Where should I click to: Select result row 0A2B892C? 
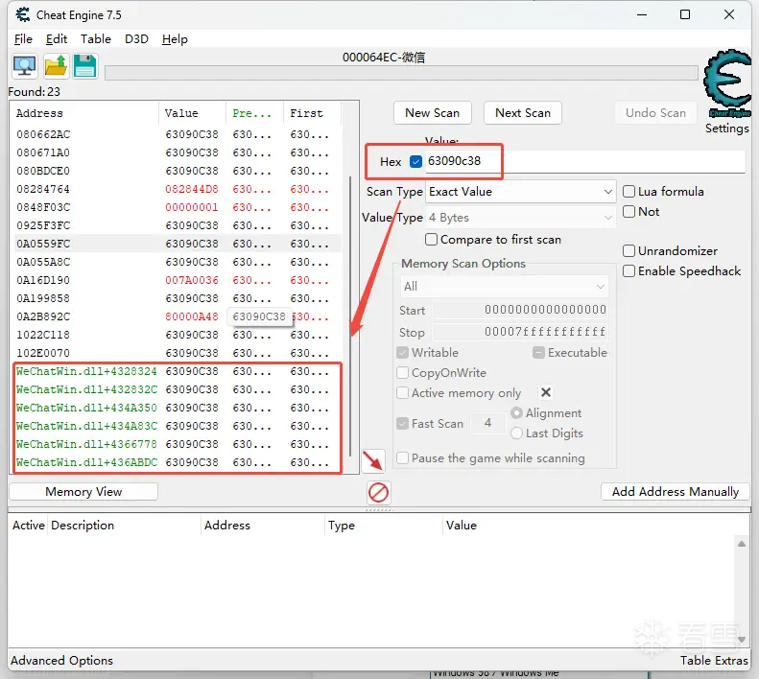tap(178, 317)
